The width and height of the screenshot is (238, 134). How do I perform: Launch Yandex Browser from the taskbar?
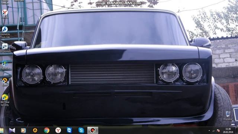pos(58,130)
